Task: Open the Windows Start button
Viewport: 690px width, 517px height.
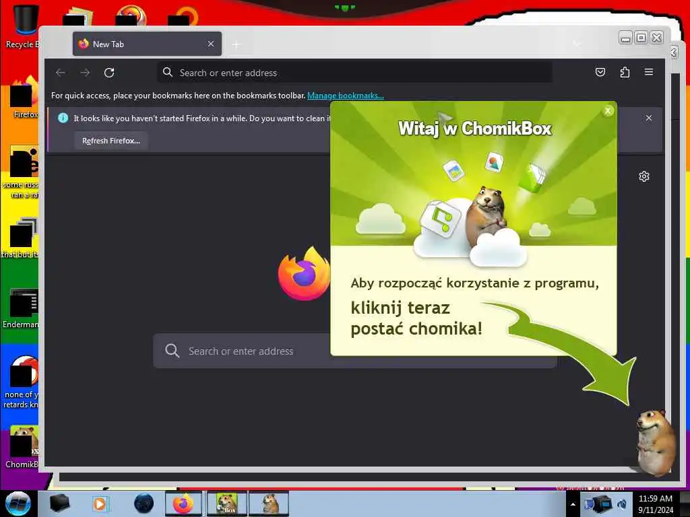Action: tap(18, 504)
